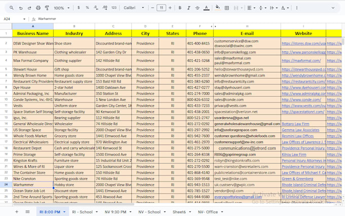Click the merge cells icon
The width and height of the screenshot is (345, 216).
click(x=236, y=8)
